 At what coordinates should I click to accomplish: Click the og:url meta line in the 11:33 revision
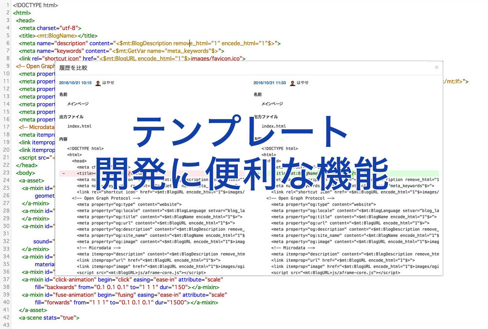click(x=351, y=223)
